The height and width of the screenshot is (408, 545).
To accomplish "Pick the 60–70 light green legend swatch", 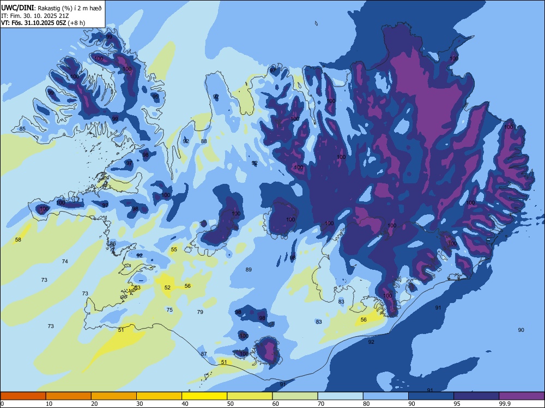I will pyautogui.click(x=295, y=396).
